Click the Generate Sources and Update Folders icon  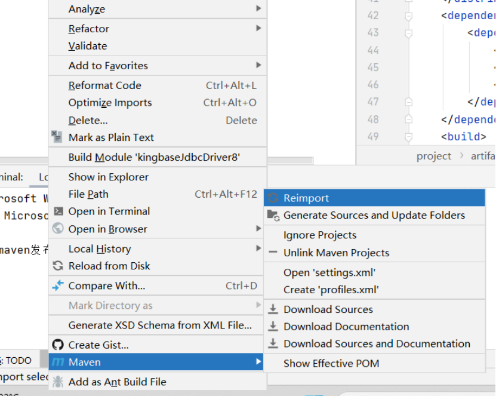(x=273, y=215)
